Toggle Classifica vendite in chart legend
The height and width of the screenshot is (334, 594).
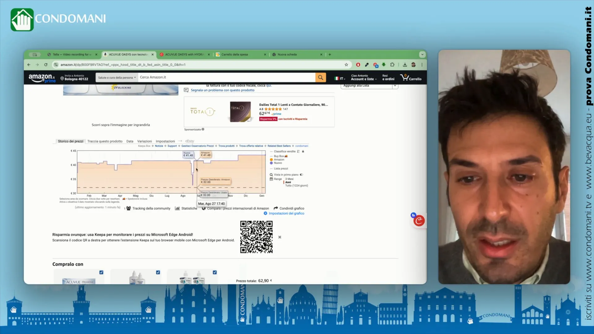point(283,152)
